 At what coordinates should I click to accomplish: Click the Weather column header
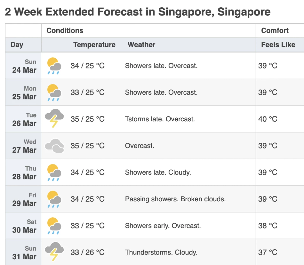click(141, 45)
